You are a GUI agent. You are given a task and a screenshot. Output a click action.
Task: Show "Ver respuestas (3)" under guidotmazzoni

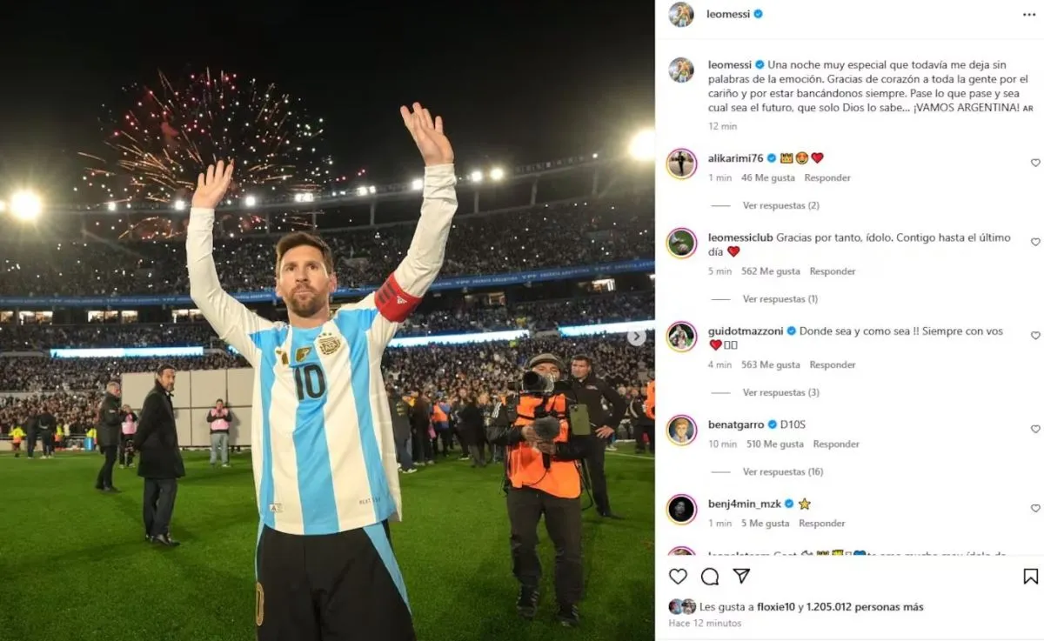[x=780, y=392]
